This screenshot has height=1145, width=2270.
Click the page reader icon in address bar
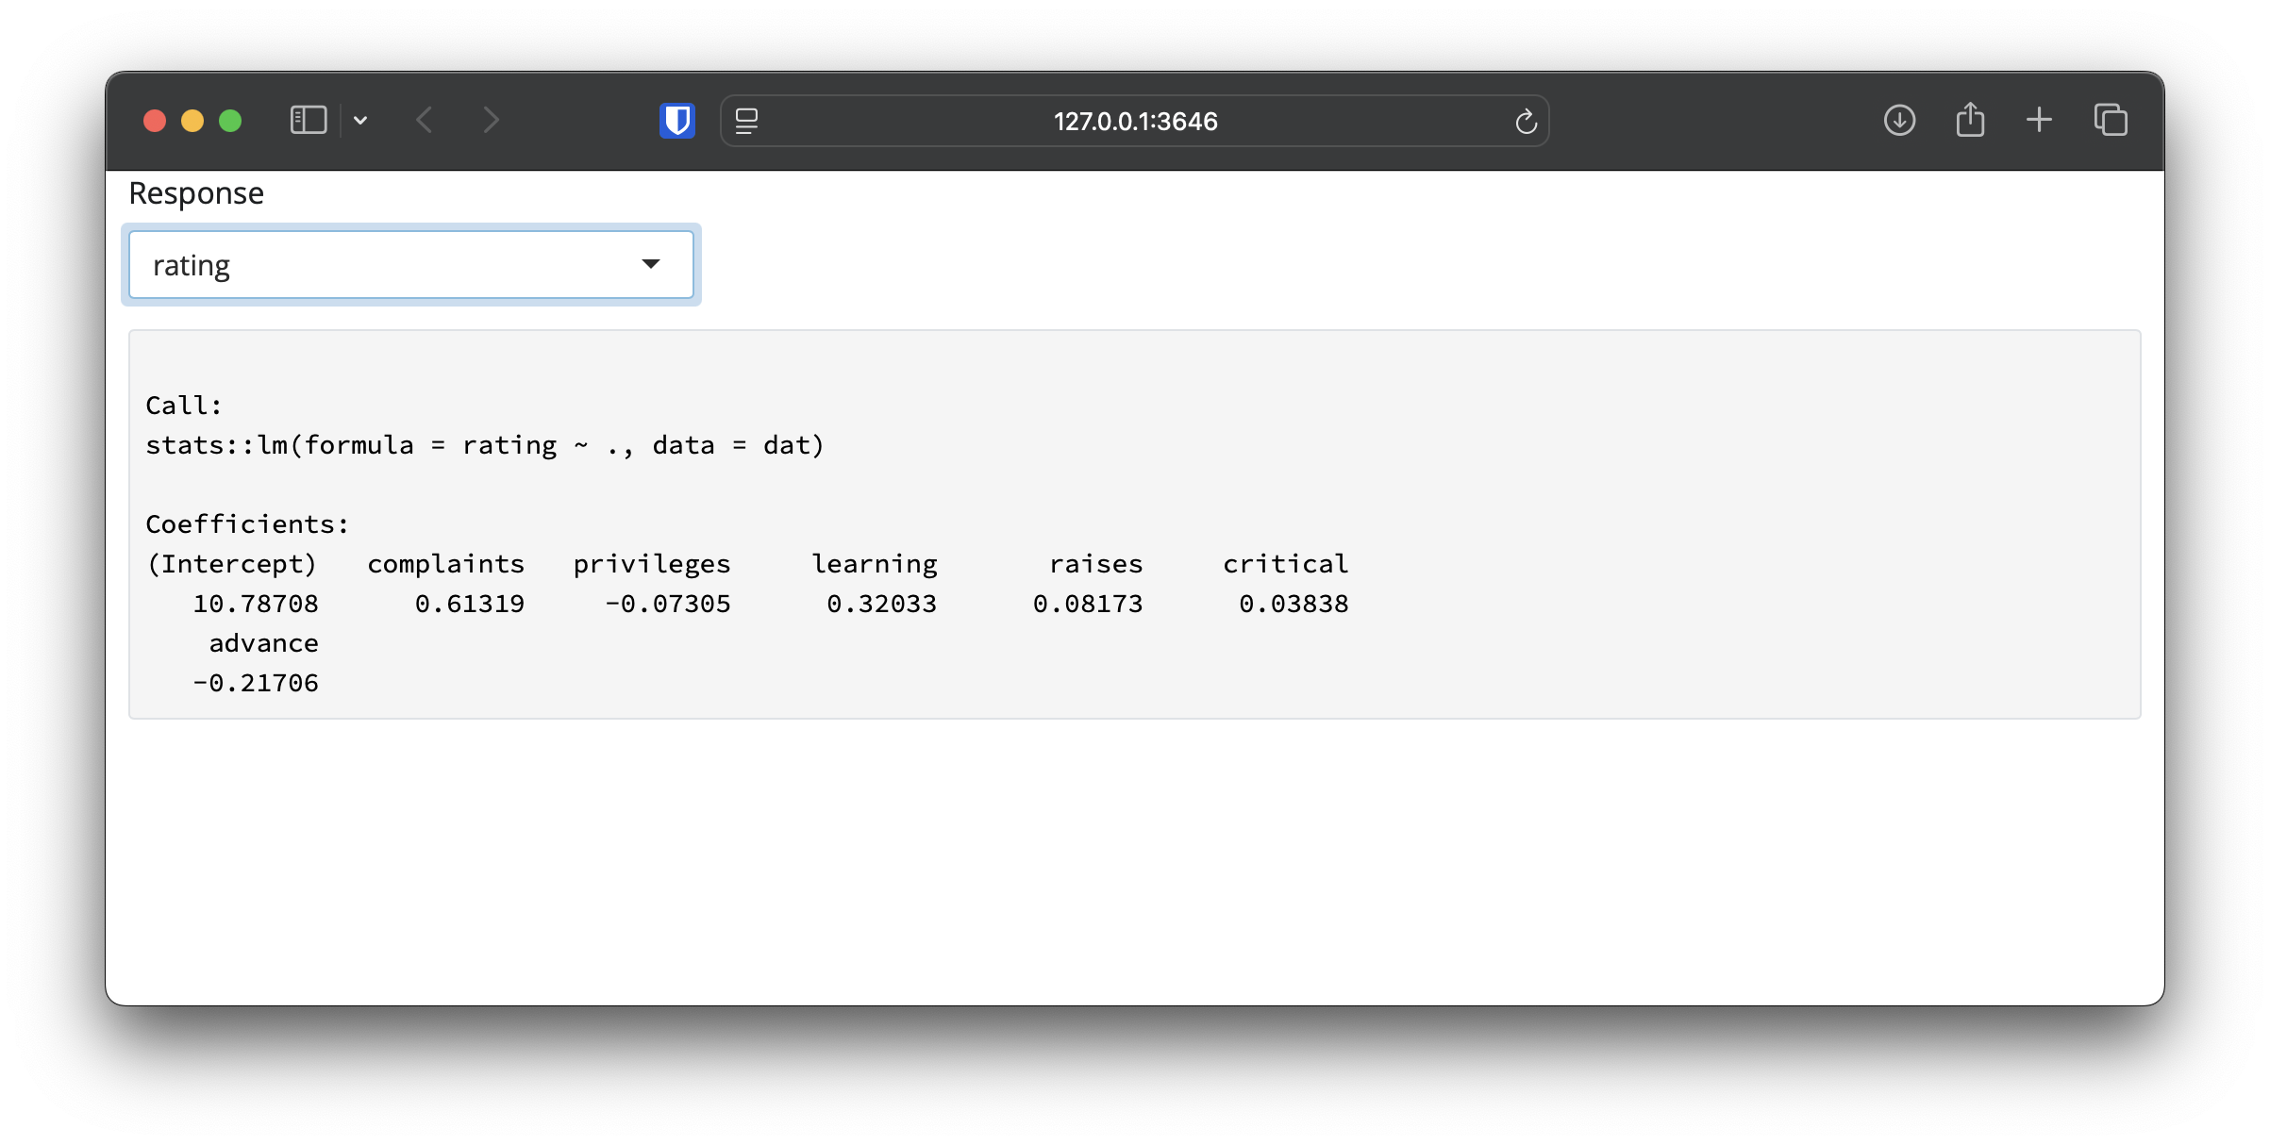pos(746,121)
